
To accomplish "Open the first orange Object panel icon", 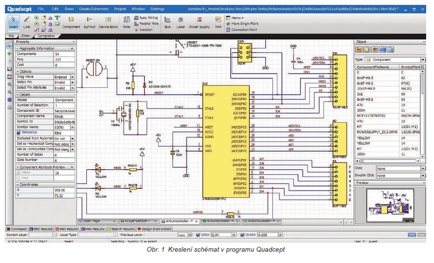I will point(358,50).
